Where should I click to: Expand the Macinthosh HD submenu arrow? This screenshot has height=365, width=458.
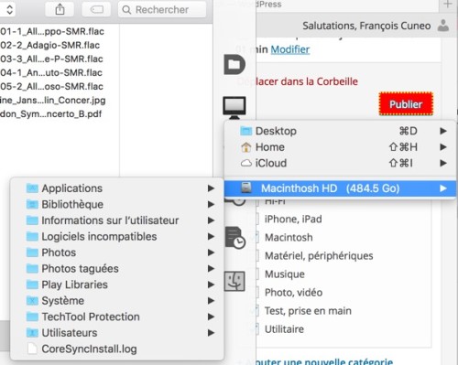pyautogui.click(x=443, y=188)
